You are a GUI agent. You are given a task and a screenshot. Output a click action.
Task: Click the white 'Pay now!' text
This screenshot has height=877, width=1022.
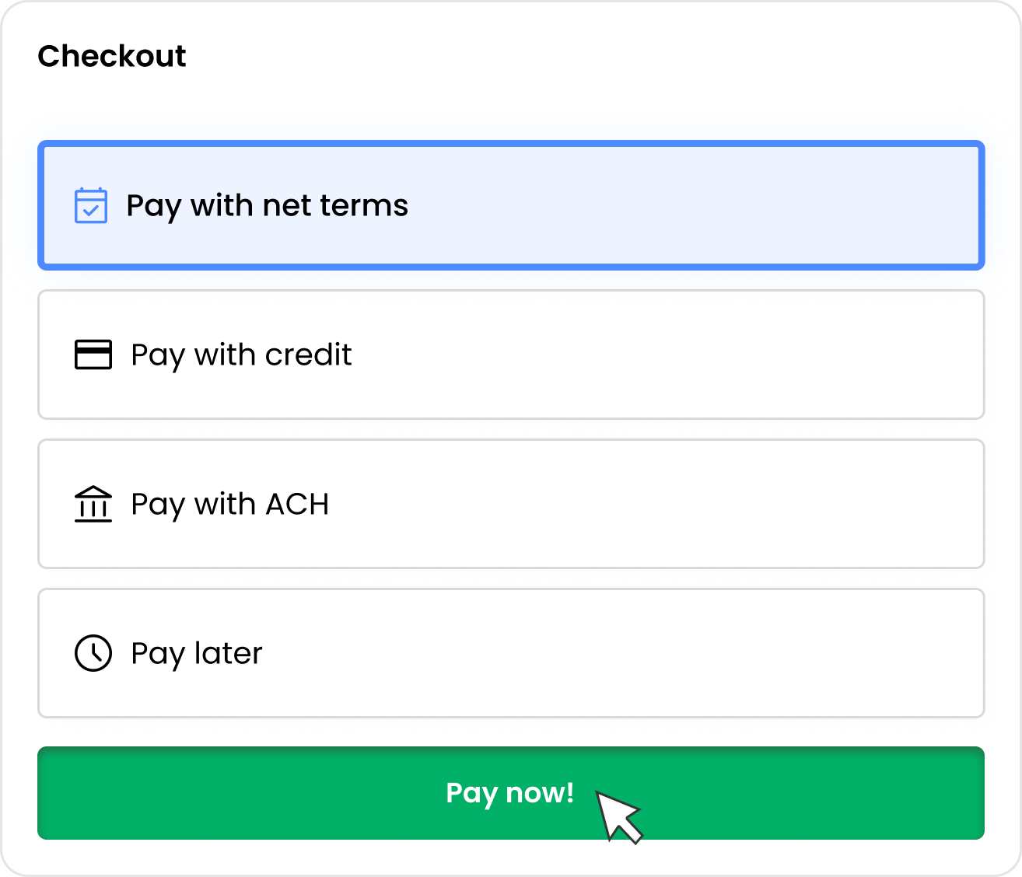click(509, 794)
